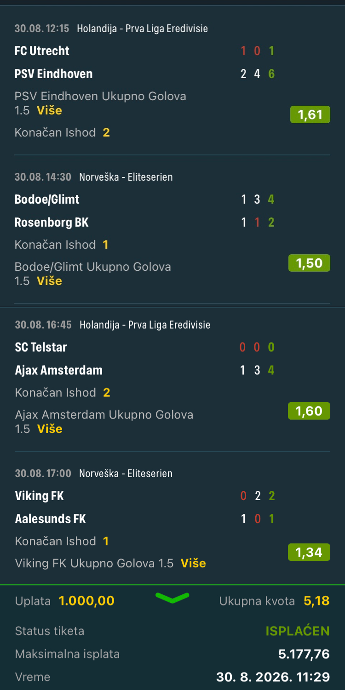Image resolution: width=345 pixels, height=690 pixels.
Task: Click PSV Eindhoven final score 6
Action: [271, 74]
